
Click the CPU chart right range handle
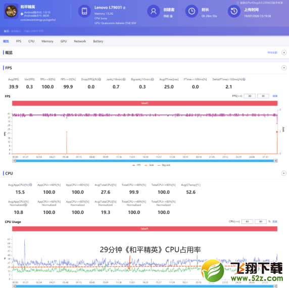click(x=275, y=286)
